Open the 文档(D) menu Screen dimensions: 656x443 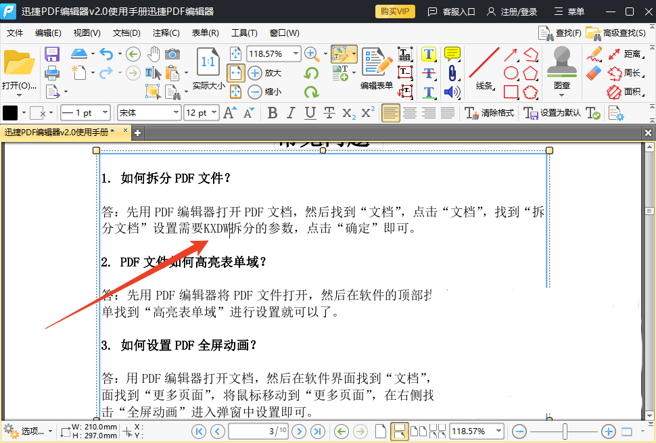pos(126,32)
